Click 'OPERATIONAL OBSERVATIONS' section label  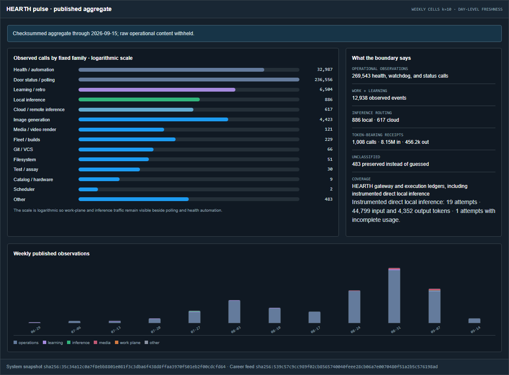click(x=380, y=69)
